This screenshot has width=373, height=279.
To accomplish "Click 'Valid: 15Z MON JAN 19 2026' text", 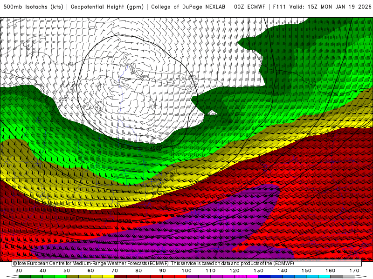I will 330,7.
